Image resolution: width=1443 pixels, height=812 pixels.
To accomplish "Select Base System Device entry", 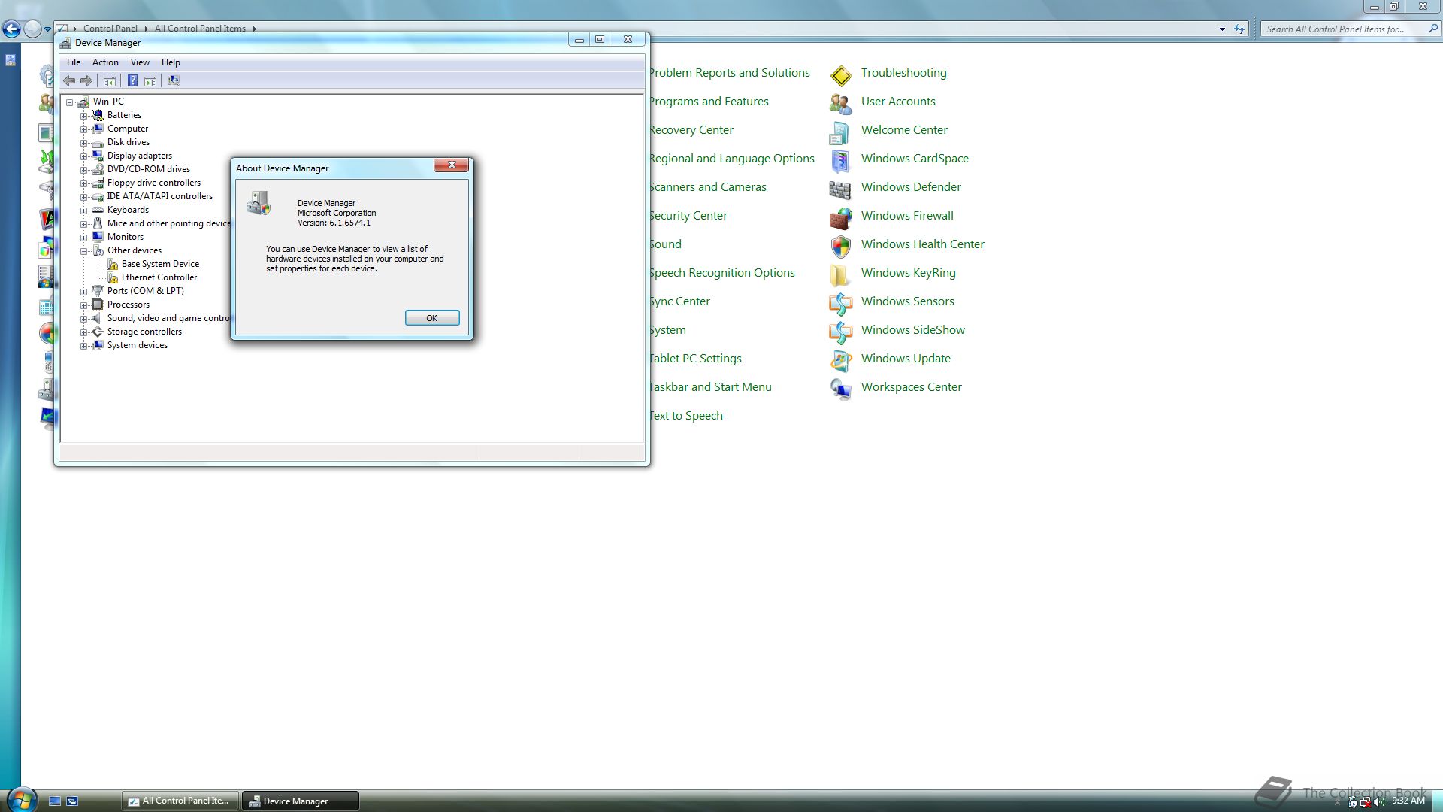I will click(x=160, y=264).
